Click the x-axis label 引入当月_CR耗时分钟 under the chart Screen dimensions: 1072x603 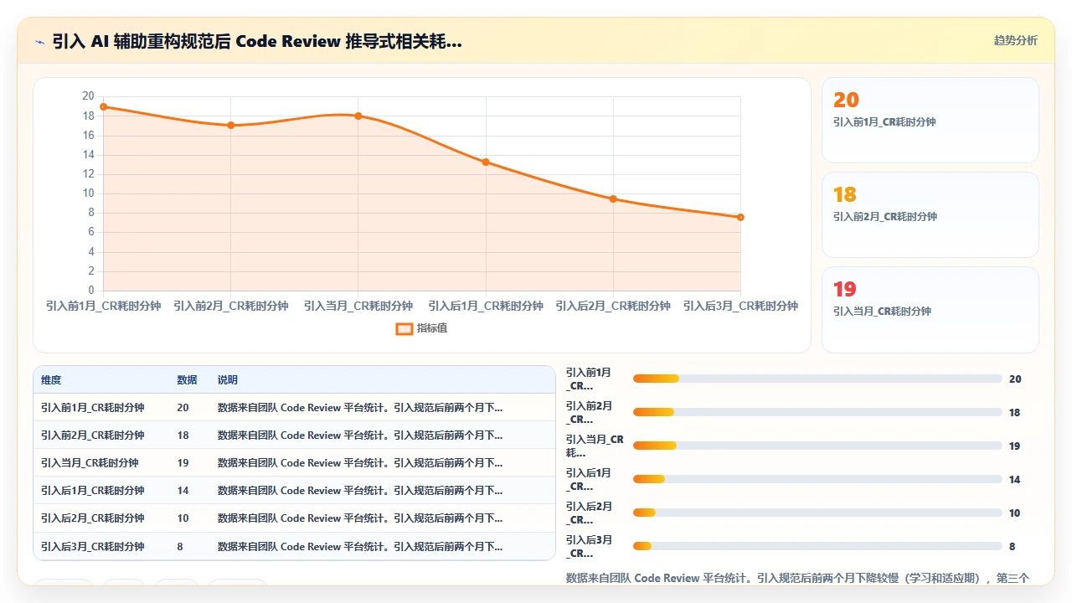pyautogui.click(x=358, y=306)
